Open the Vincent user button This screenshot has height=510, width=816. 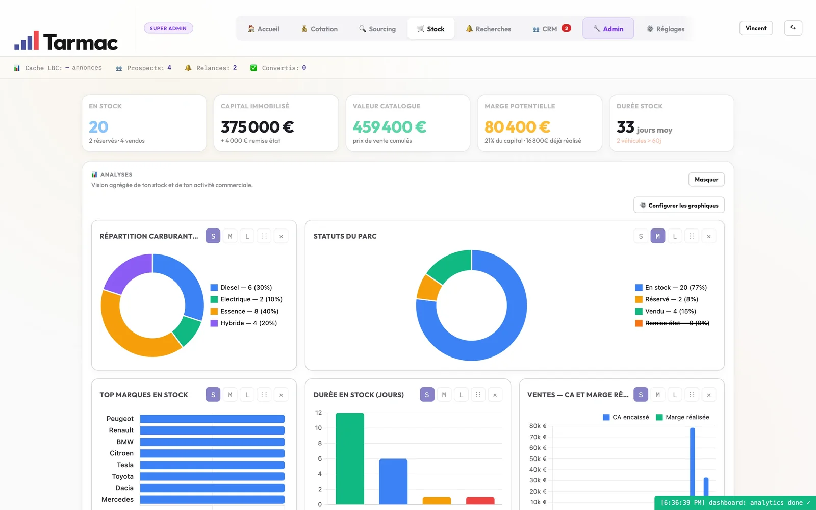click(x=756, y=28)
